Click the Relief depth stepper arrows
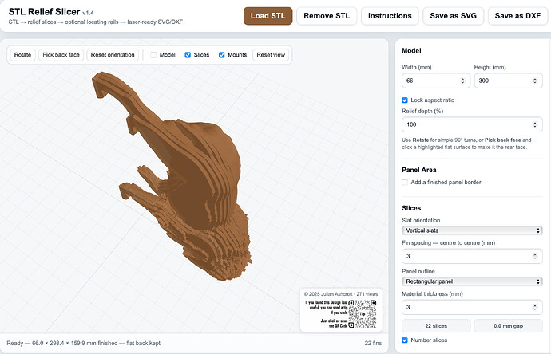Image resolution: width=551 pixels, height=354 pixels. coord(535,124)
